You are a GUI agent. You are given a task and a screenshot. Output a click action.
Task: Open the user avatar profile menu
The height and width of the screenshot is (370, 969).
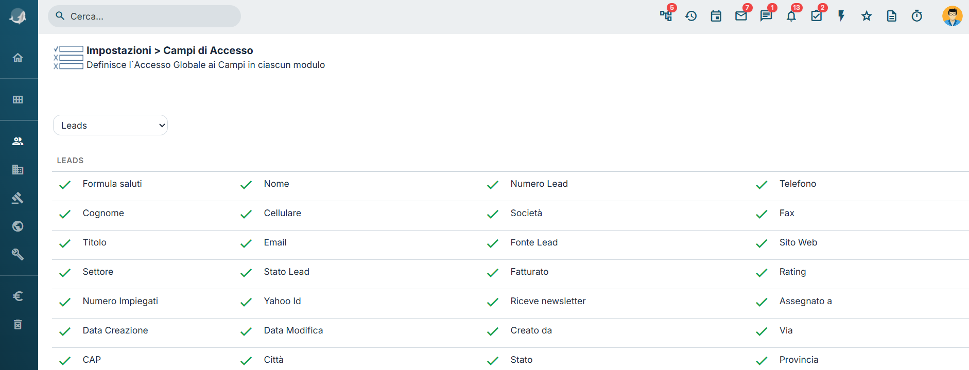point(953,16)
